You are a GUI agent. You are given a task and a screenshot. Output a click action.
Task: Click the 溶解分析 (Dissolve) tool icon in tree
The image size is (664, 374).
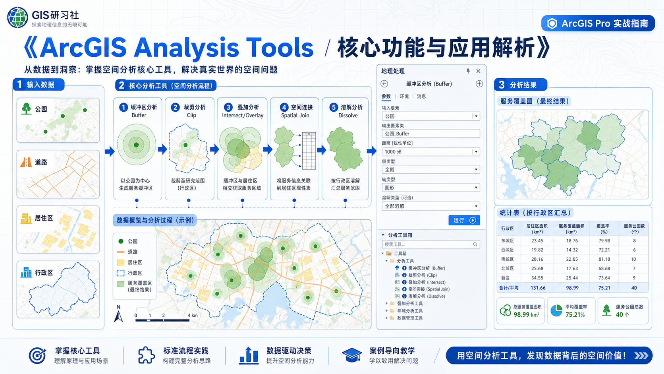click(397, 296)
